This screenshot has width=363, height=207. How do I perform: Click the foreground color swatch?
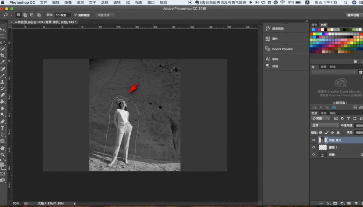point(1,165)
